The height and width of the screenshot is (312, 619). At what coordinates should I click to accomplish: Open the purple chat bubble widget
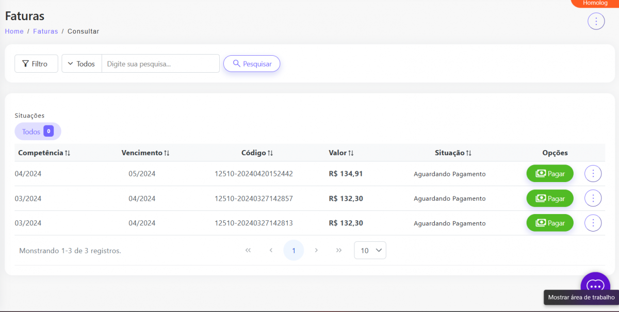(595, 286)
